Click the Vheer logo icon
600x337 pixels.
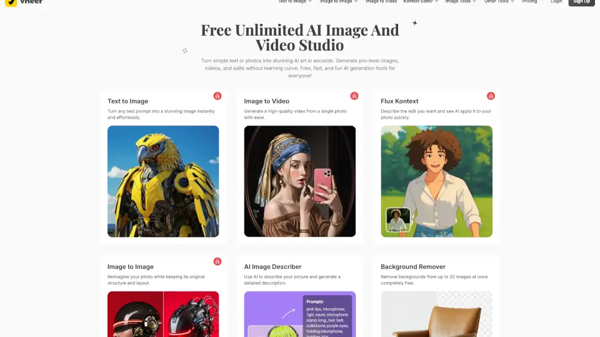coord(11,2)
